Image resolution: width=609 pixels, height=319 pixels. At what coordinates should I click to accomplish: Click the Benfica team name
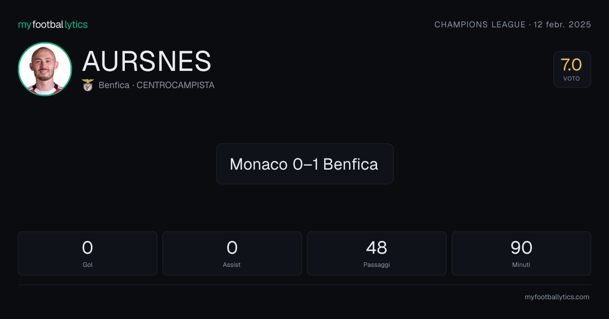coord(114,85)
